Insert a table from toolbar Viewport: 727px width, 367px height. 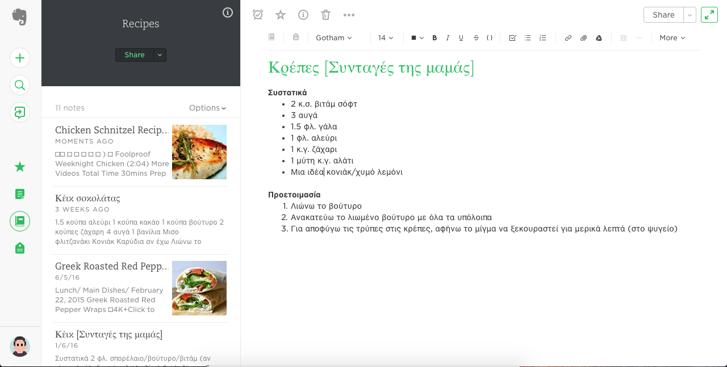point(624,38)
